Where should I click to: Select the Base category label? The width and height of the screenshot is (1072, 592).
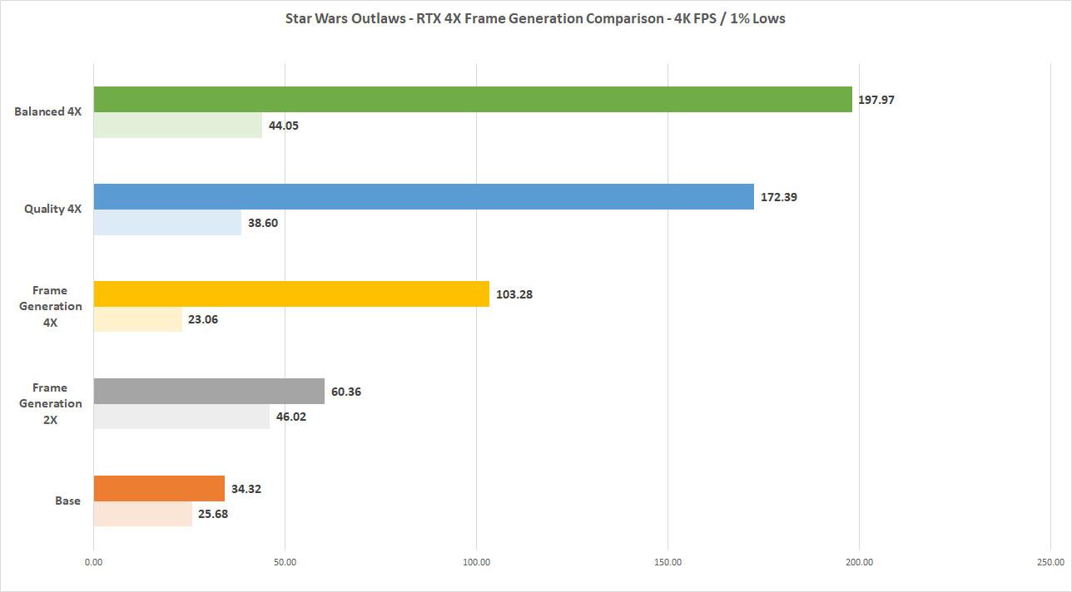[67, 501]
